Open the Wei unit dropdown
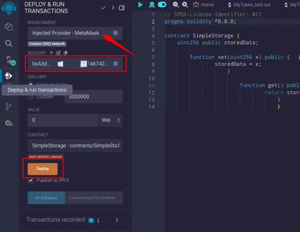The height and width of the screenshot is (232, 300). point(110,120)
